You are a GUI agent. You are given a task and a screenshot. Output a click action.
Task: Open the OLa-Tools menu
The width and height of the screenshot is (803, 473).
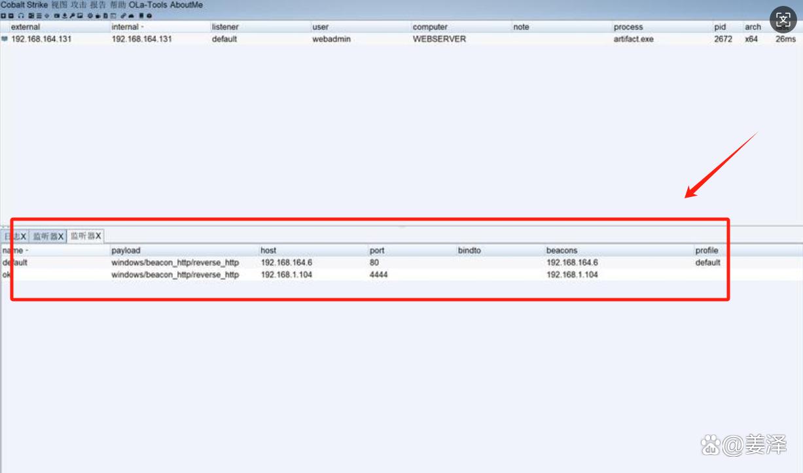(x=148, y=5)
